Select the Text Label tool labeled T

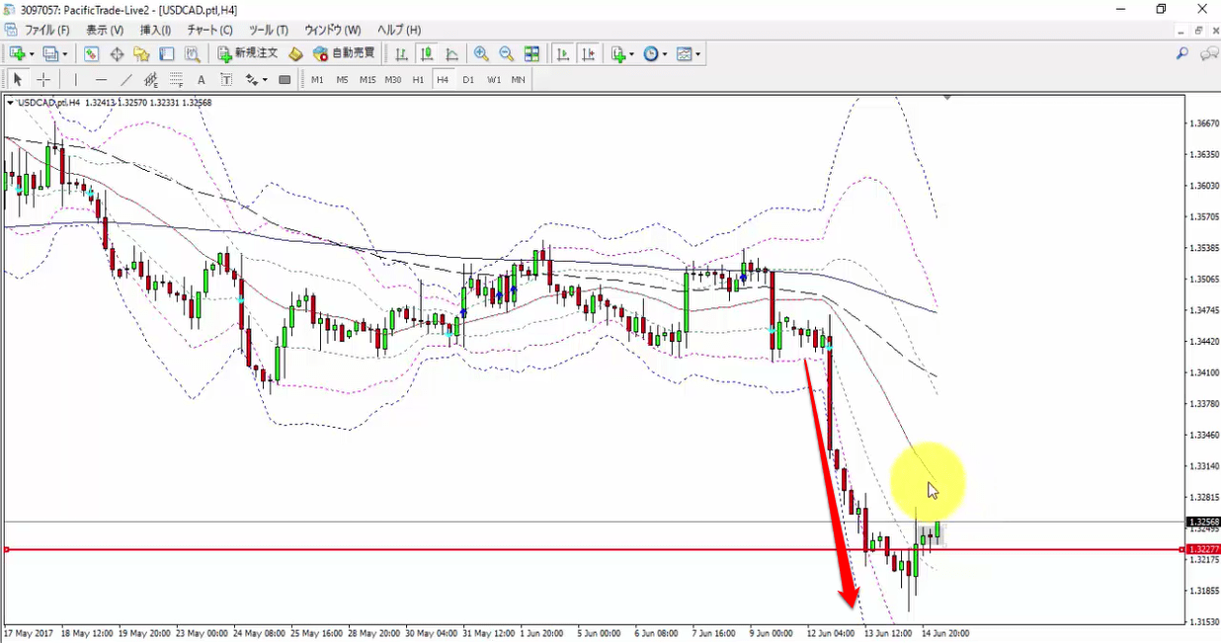pyautogui.click(x=226, y=80)
